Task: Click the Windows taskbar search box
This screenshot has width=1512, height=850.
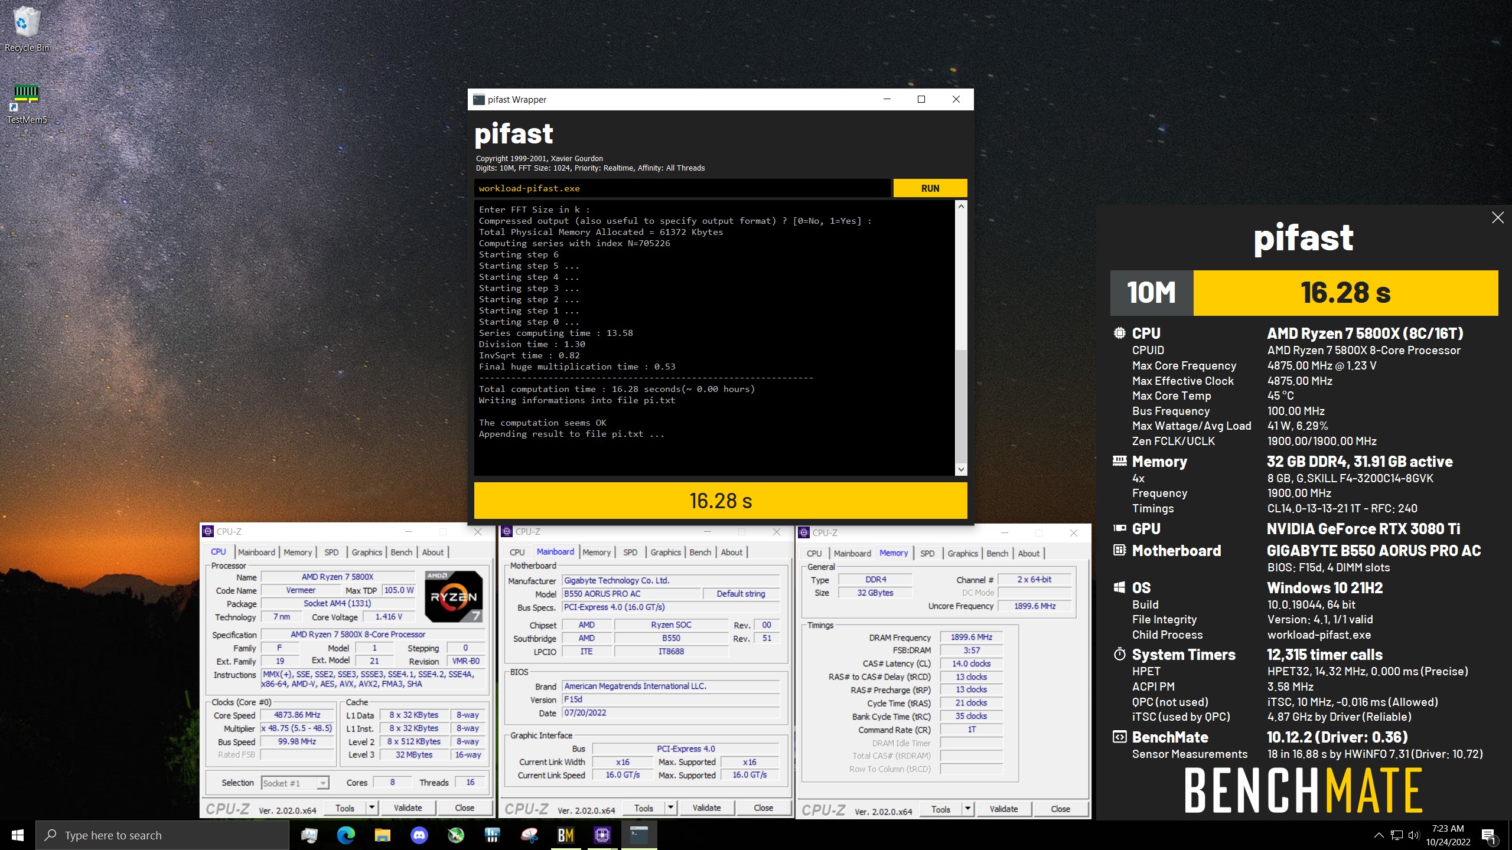Action: 162,835
